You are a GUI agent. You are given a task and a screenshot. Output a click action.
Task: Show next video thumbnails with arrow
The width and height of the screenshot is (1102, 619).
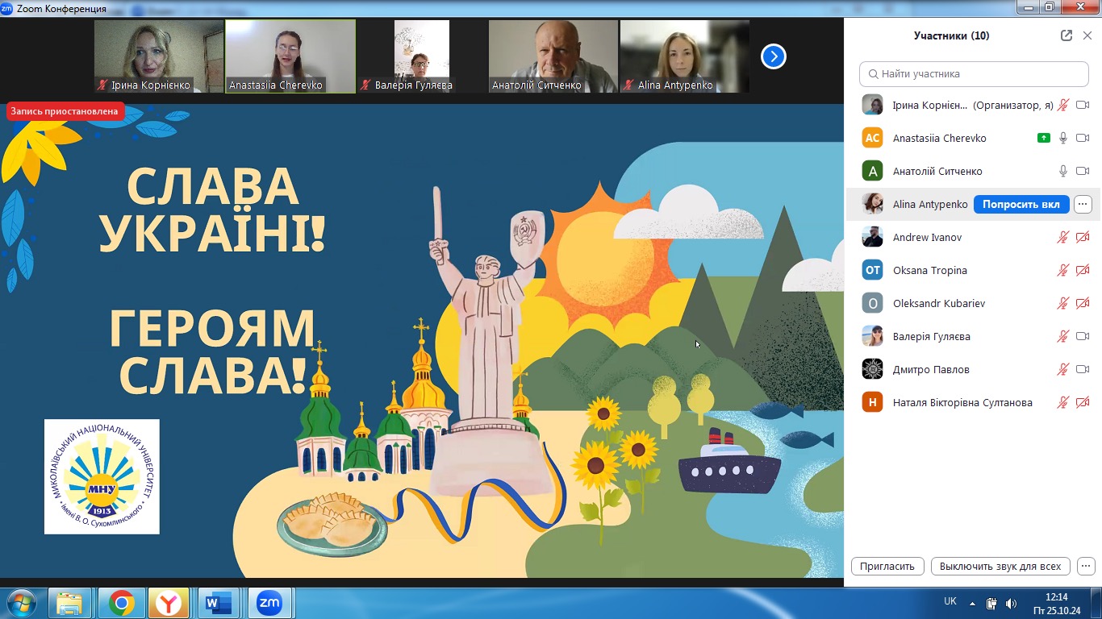click(773, 56)
